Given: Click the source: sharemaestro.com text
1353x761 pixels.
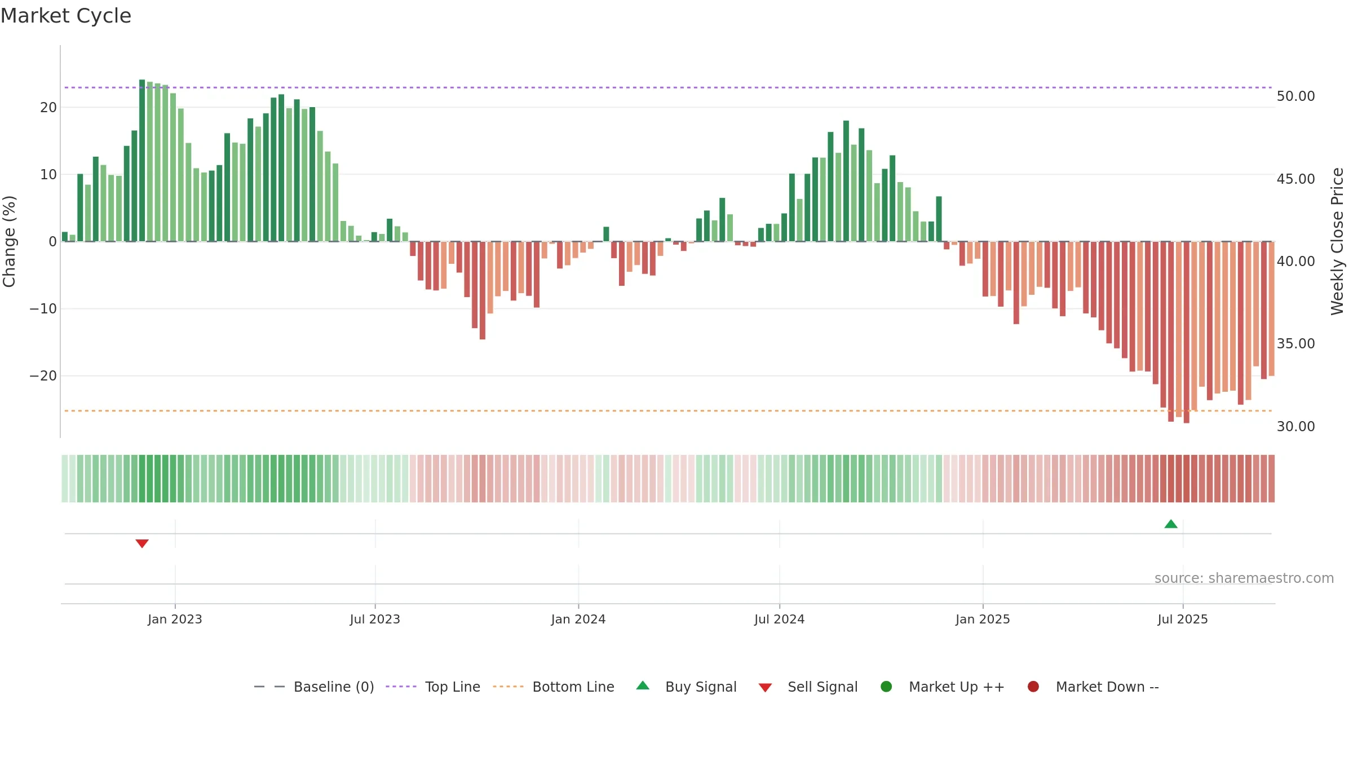Looking at the screenshot, I should 1244,578.
